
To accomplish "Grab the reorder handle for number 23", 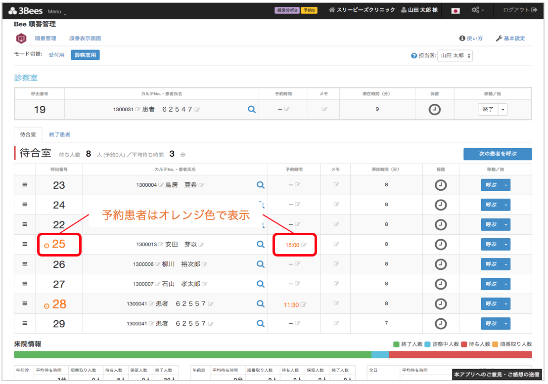I will click(x=25, y=185).
